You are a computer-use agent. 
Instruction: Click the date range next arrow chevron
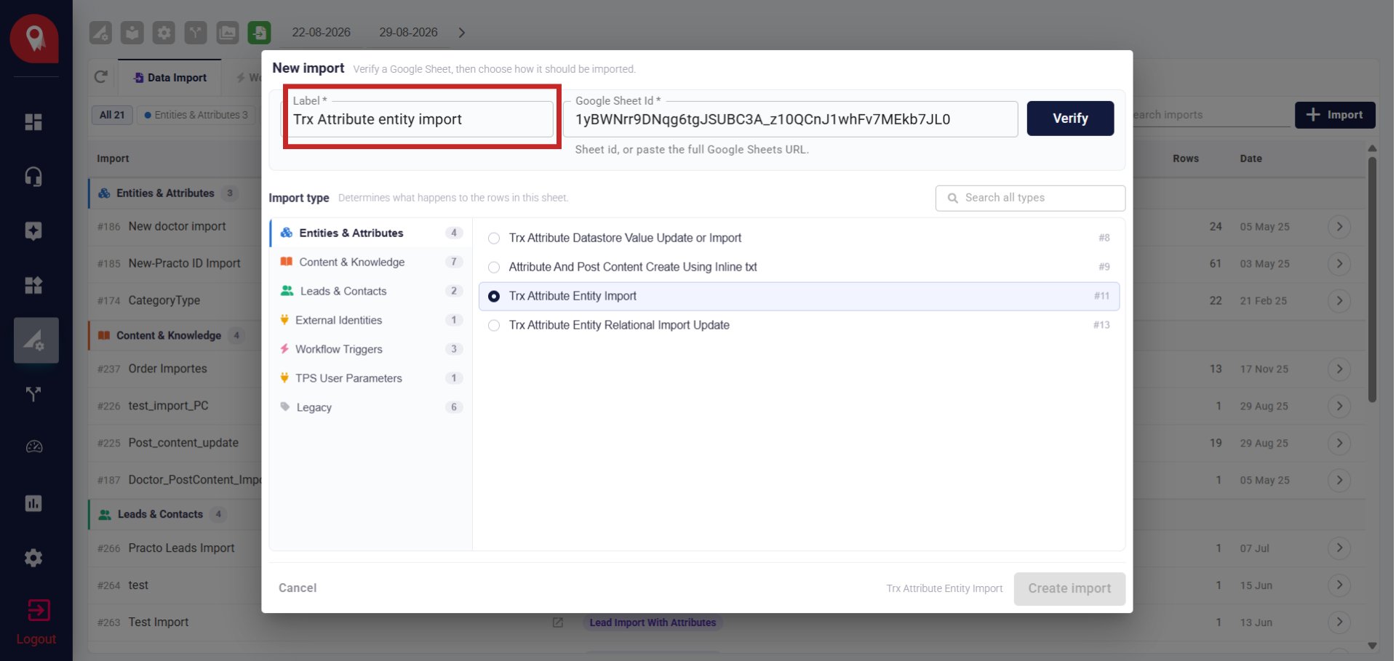pos(461,33)
